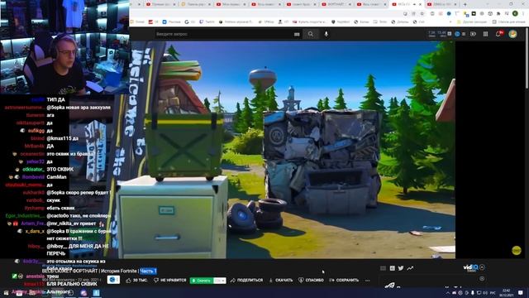The width and height of the screenshot is (529, 298).
Task: Click the СКАЧАТЬ download option
Action: coord(281,280)
